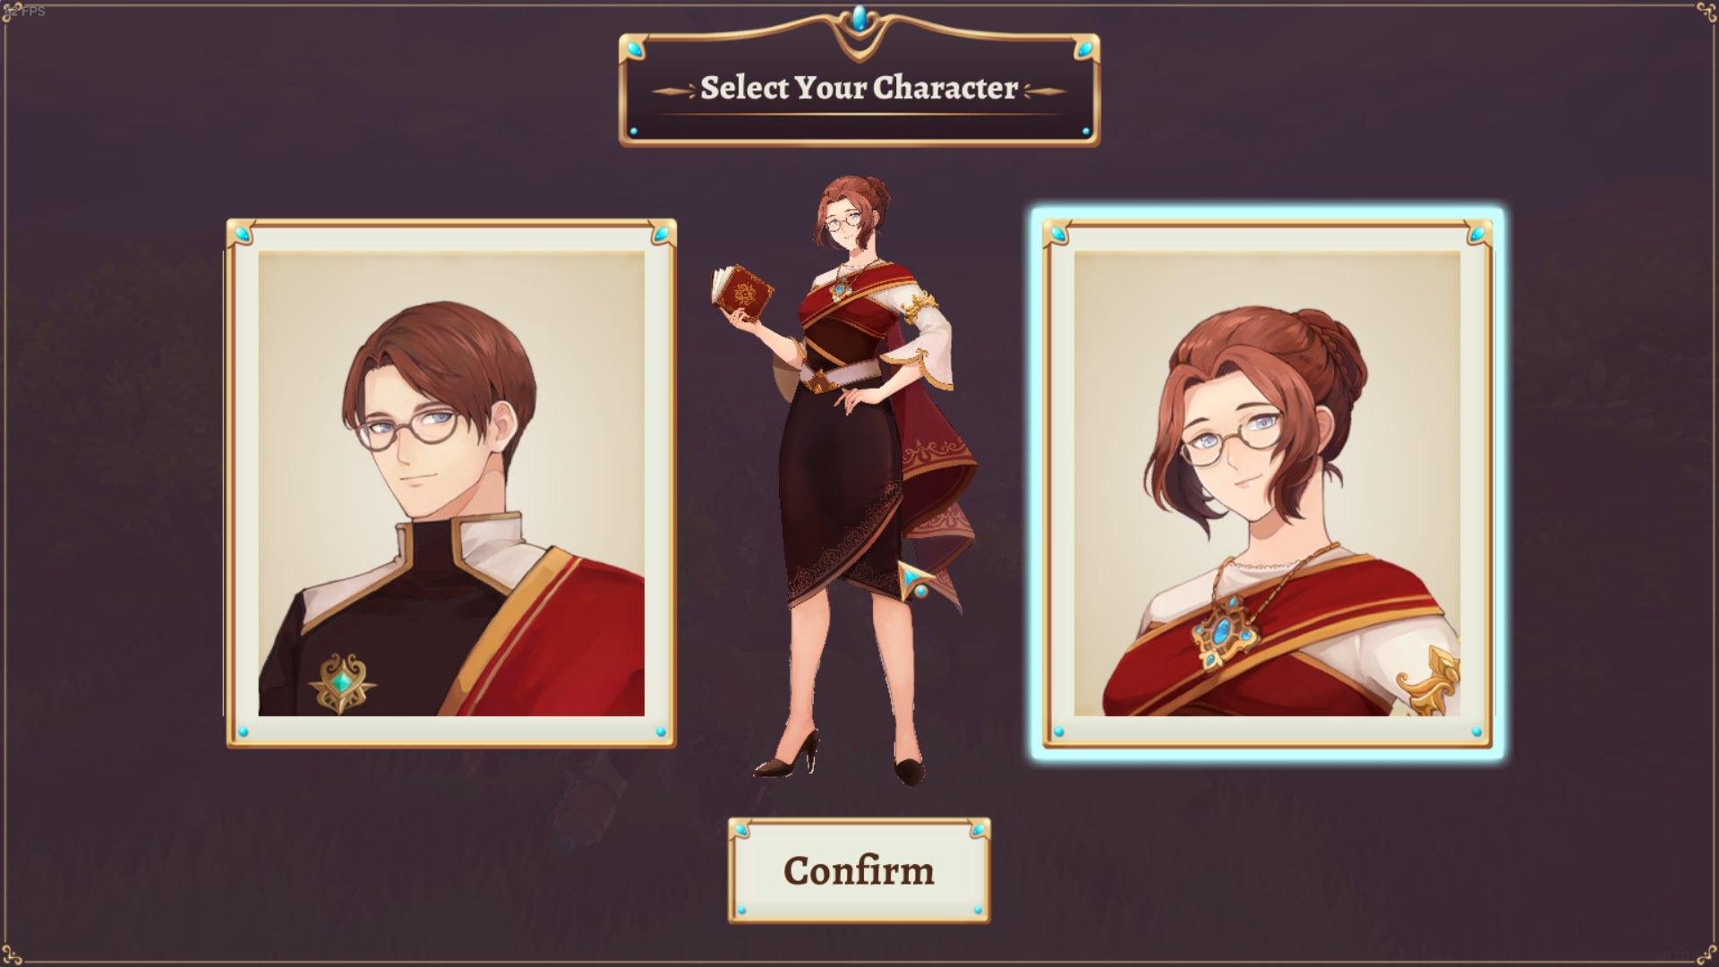Click the green gem brooch on male portrait
This screenshot has height=967, width=1719.
341,683
